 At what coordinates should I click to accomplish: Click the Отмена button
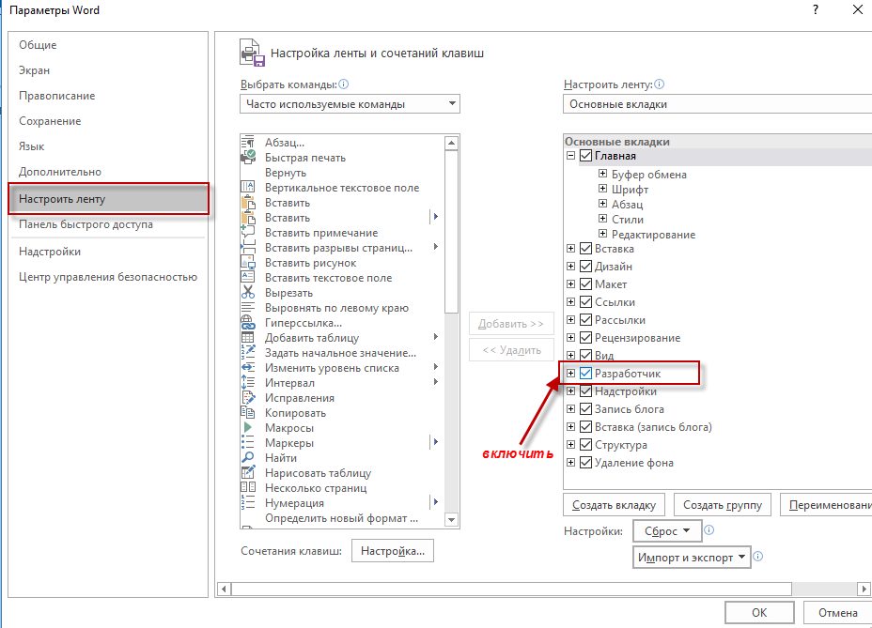[837, 612]
